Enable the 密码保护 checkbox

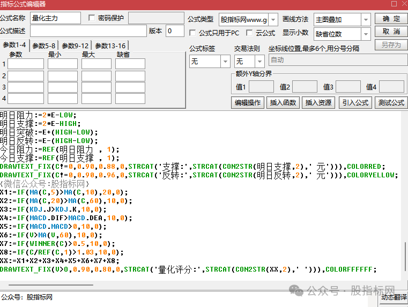[92, 18]
